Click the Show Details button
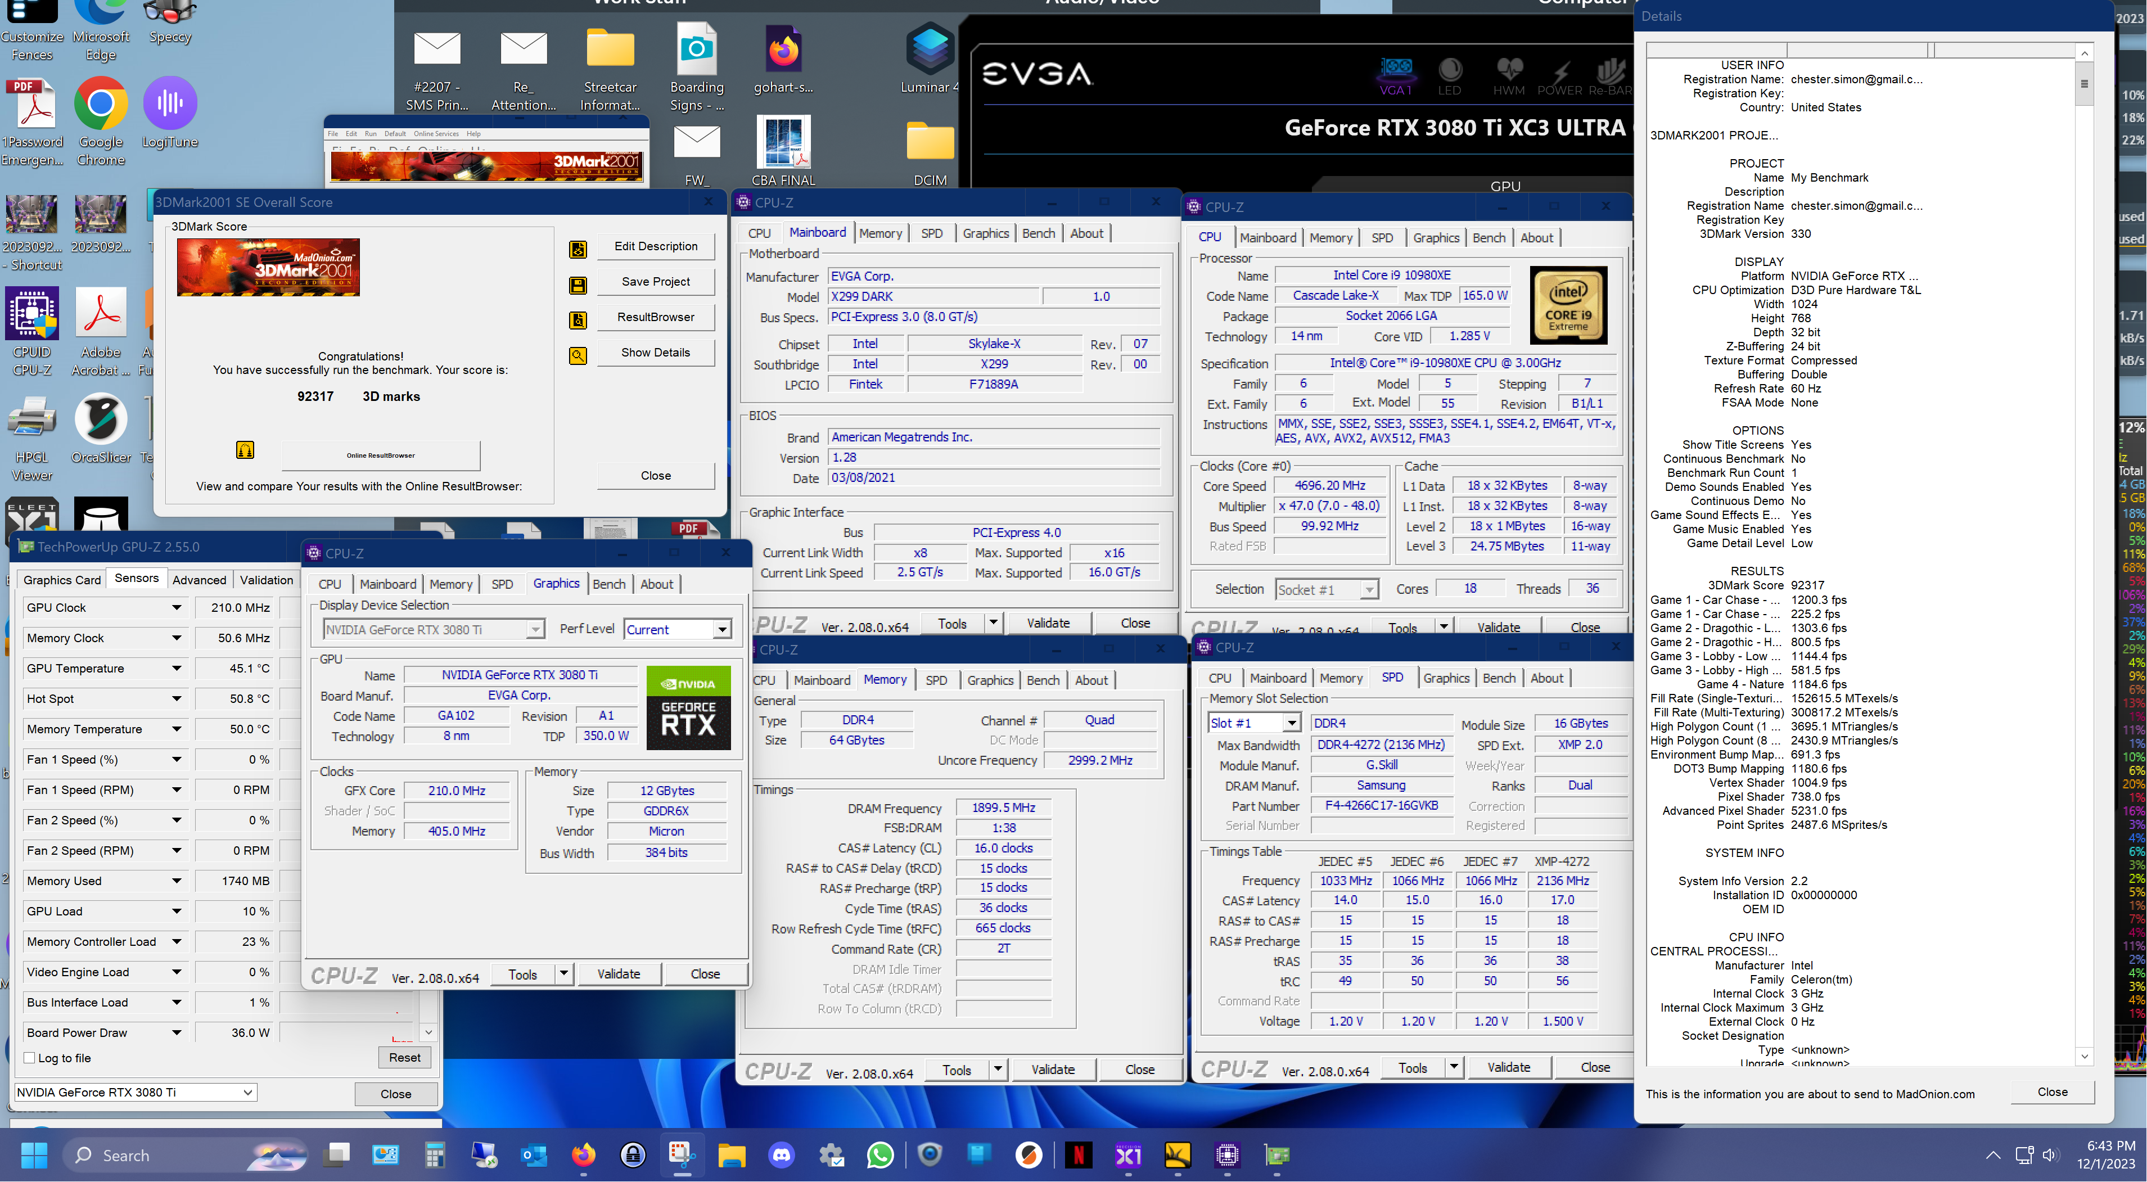 pos(656,353)
